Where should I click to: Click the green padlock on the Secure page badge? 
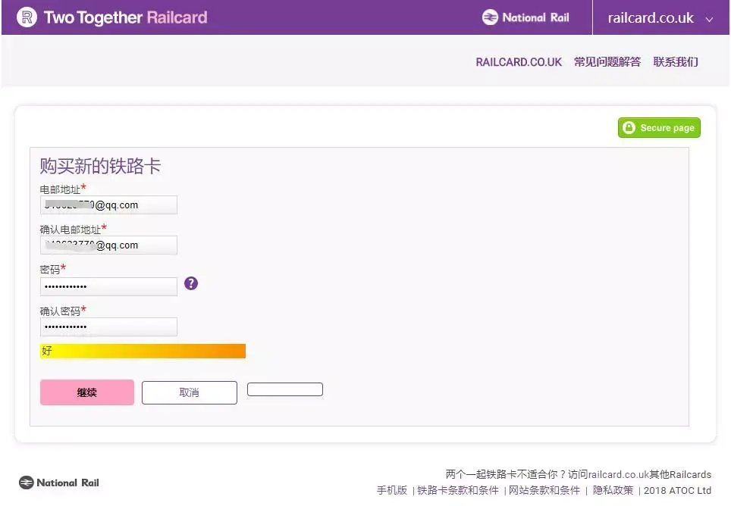click(x=629, y=127)
